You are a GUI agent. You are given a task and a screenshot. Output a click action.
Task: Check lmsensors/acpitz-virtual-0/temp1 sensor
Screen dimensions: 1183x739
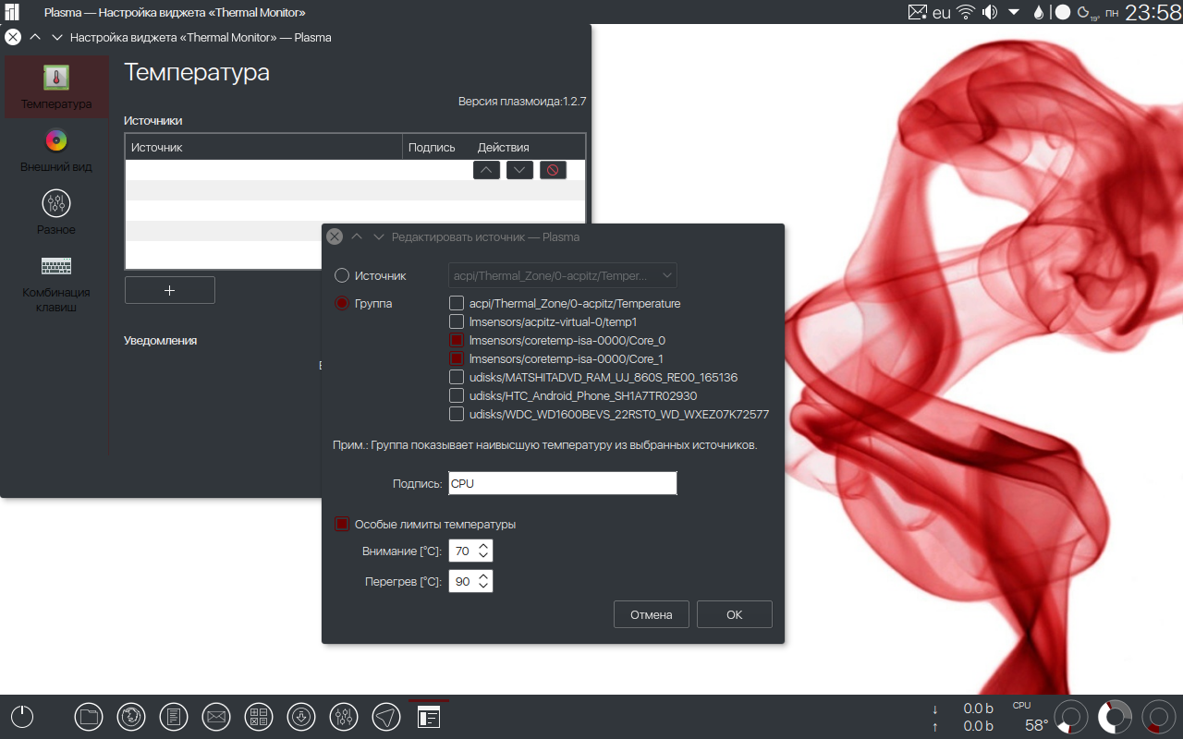point(457,321)
